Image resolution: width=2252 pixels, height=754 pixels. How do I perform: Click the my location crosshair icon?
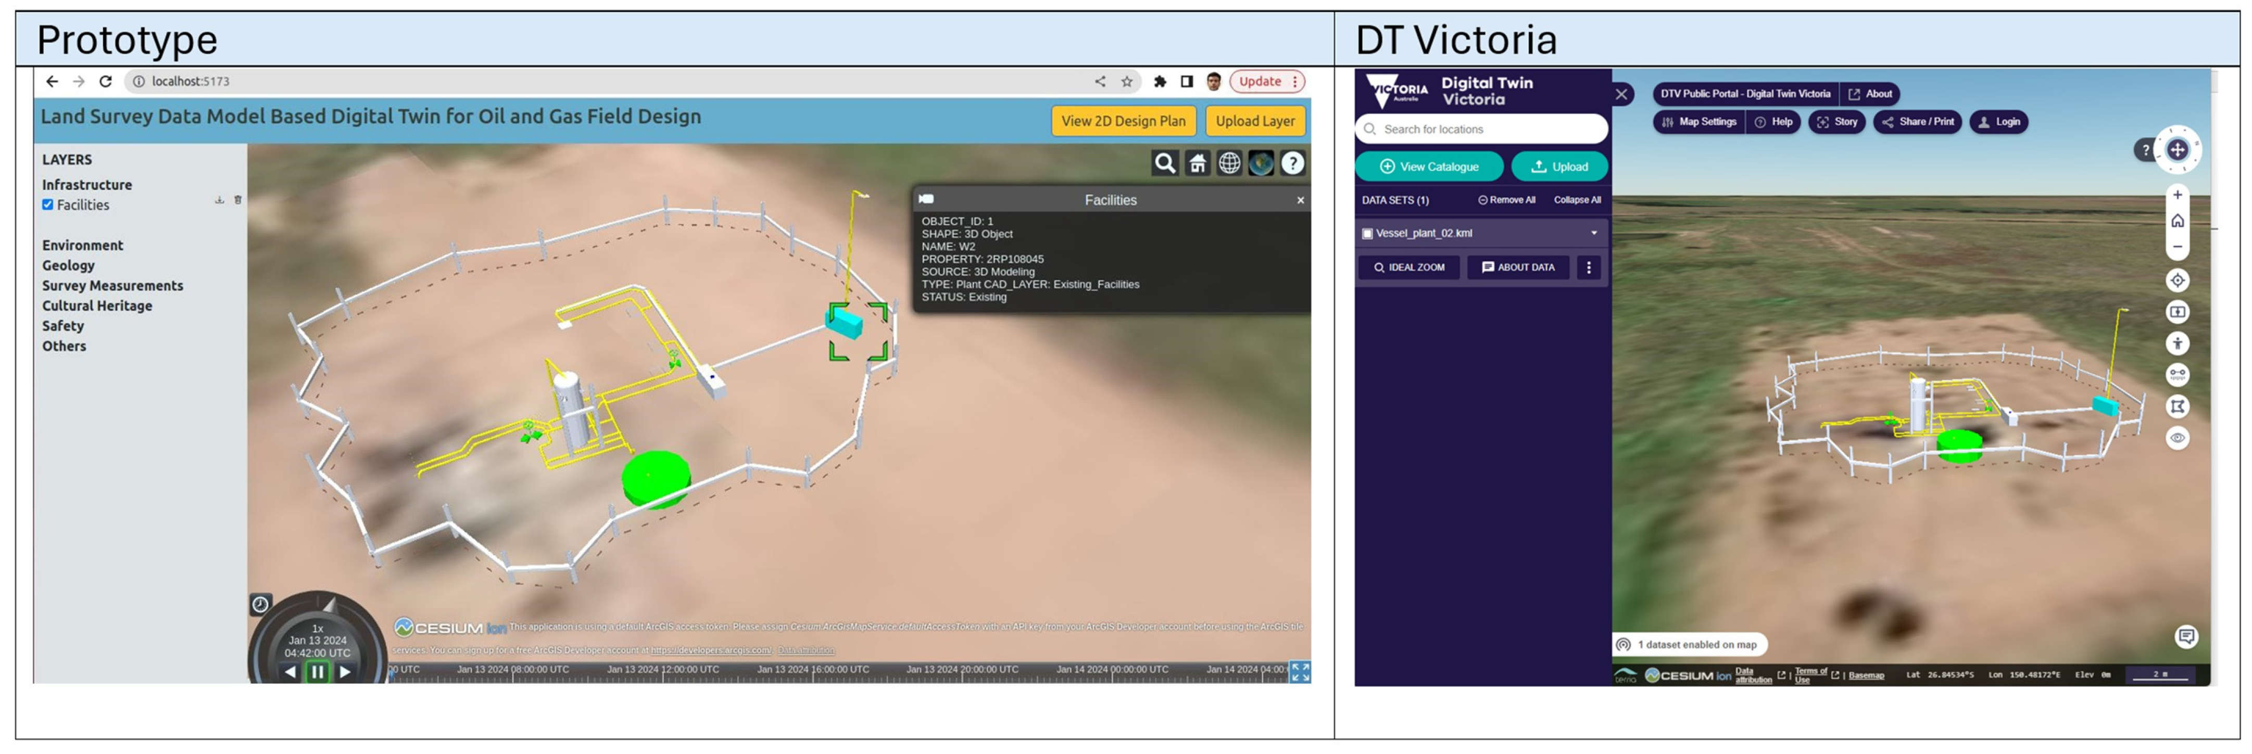[2177, 280]
